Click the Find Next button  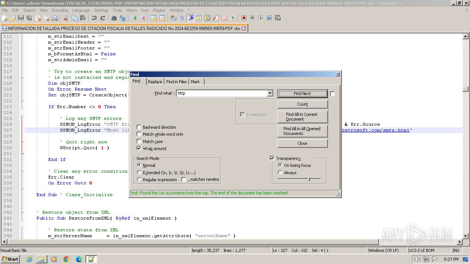302,93
